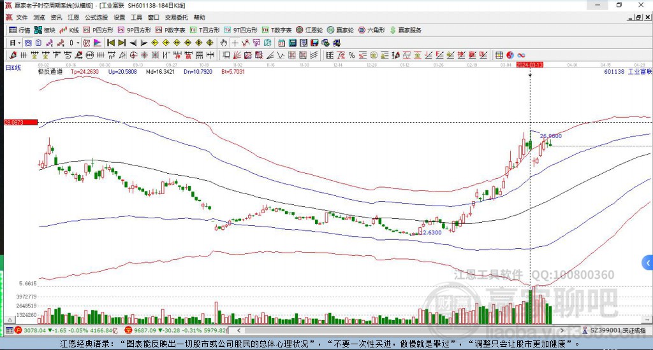Click the 601138 工业富联 stock label
The image size is (653, 350).
[627, 71]
